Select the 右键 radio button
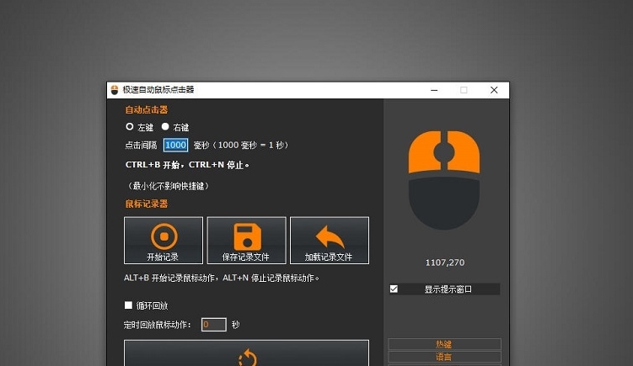The height and width of the screenshot is (366, 633). coord(165,127)
